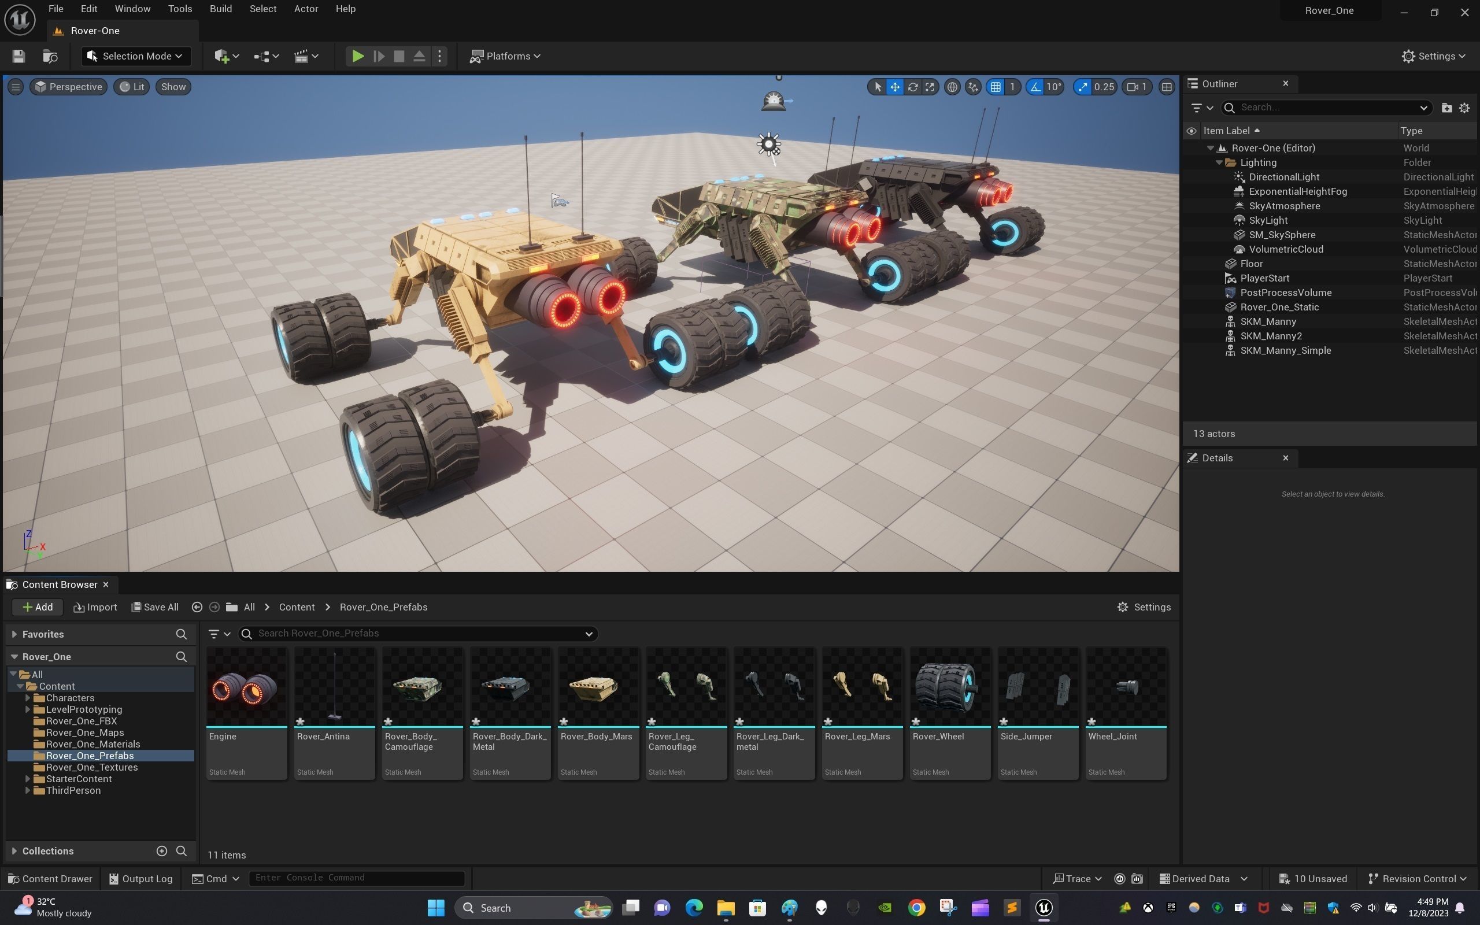Open the viewport hamburger options menu
This screenshot has height=925, width=1480.
16,87
